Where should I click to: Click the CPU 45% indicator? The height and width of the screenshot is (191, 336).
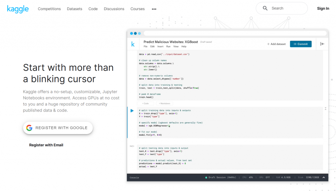tap(248, 178)
